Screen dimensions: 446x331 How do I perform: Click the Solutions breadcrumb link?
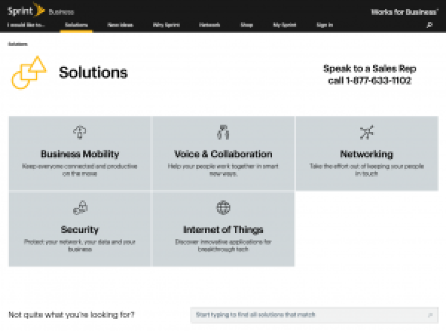click(x=18, y=44)
